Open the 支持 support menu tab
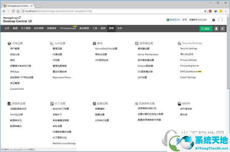This screenshot has width=230, height=152. tap(120, 28)
